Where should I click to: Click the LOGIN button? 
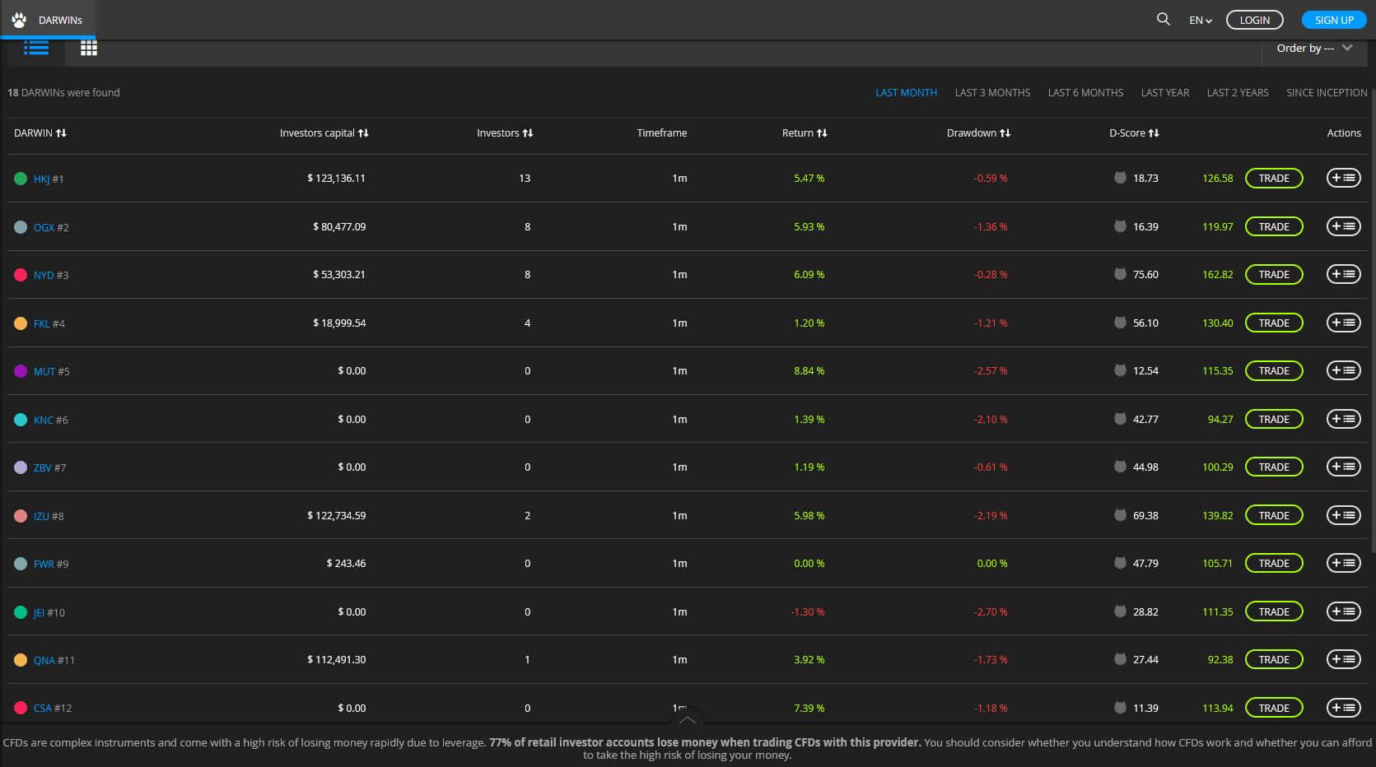[x=1254, y=20]
